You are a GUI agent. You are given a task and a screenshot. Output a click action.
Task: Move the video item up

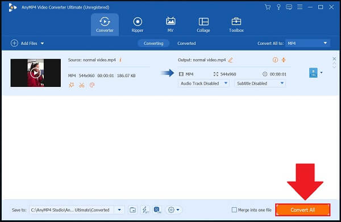(334, 64)
